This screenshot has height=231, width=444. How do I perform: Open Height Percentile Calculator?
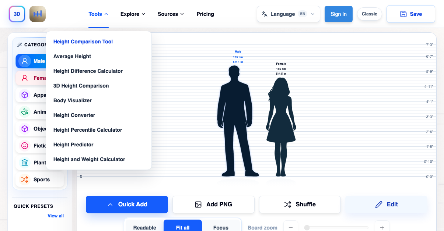(88, 130)
